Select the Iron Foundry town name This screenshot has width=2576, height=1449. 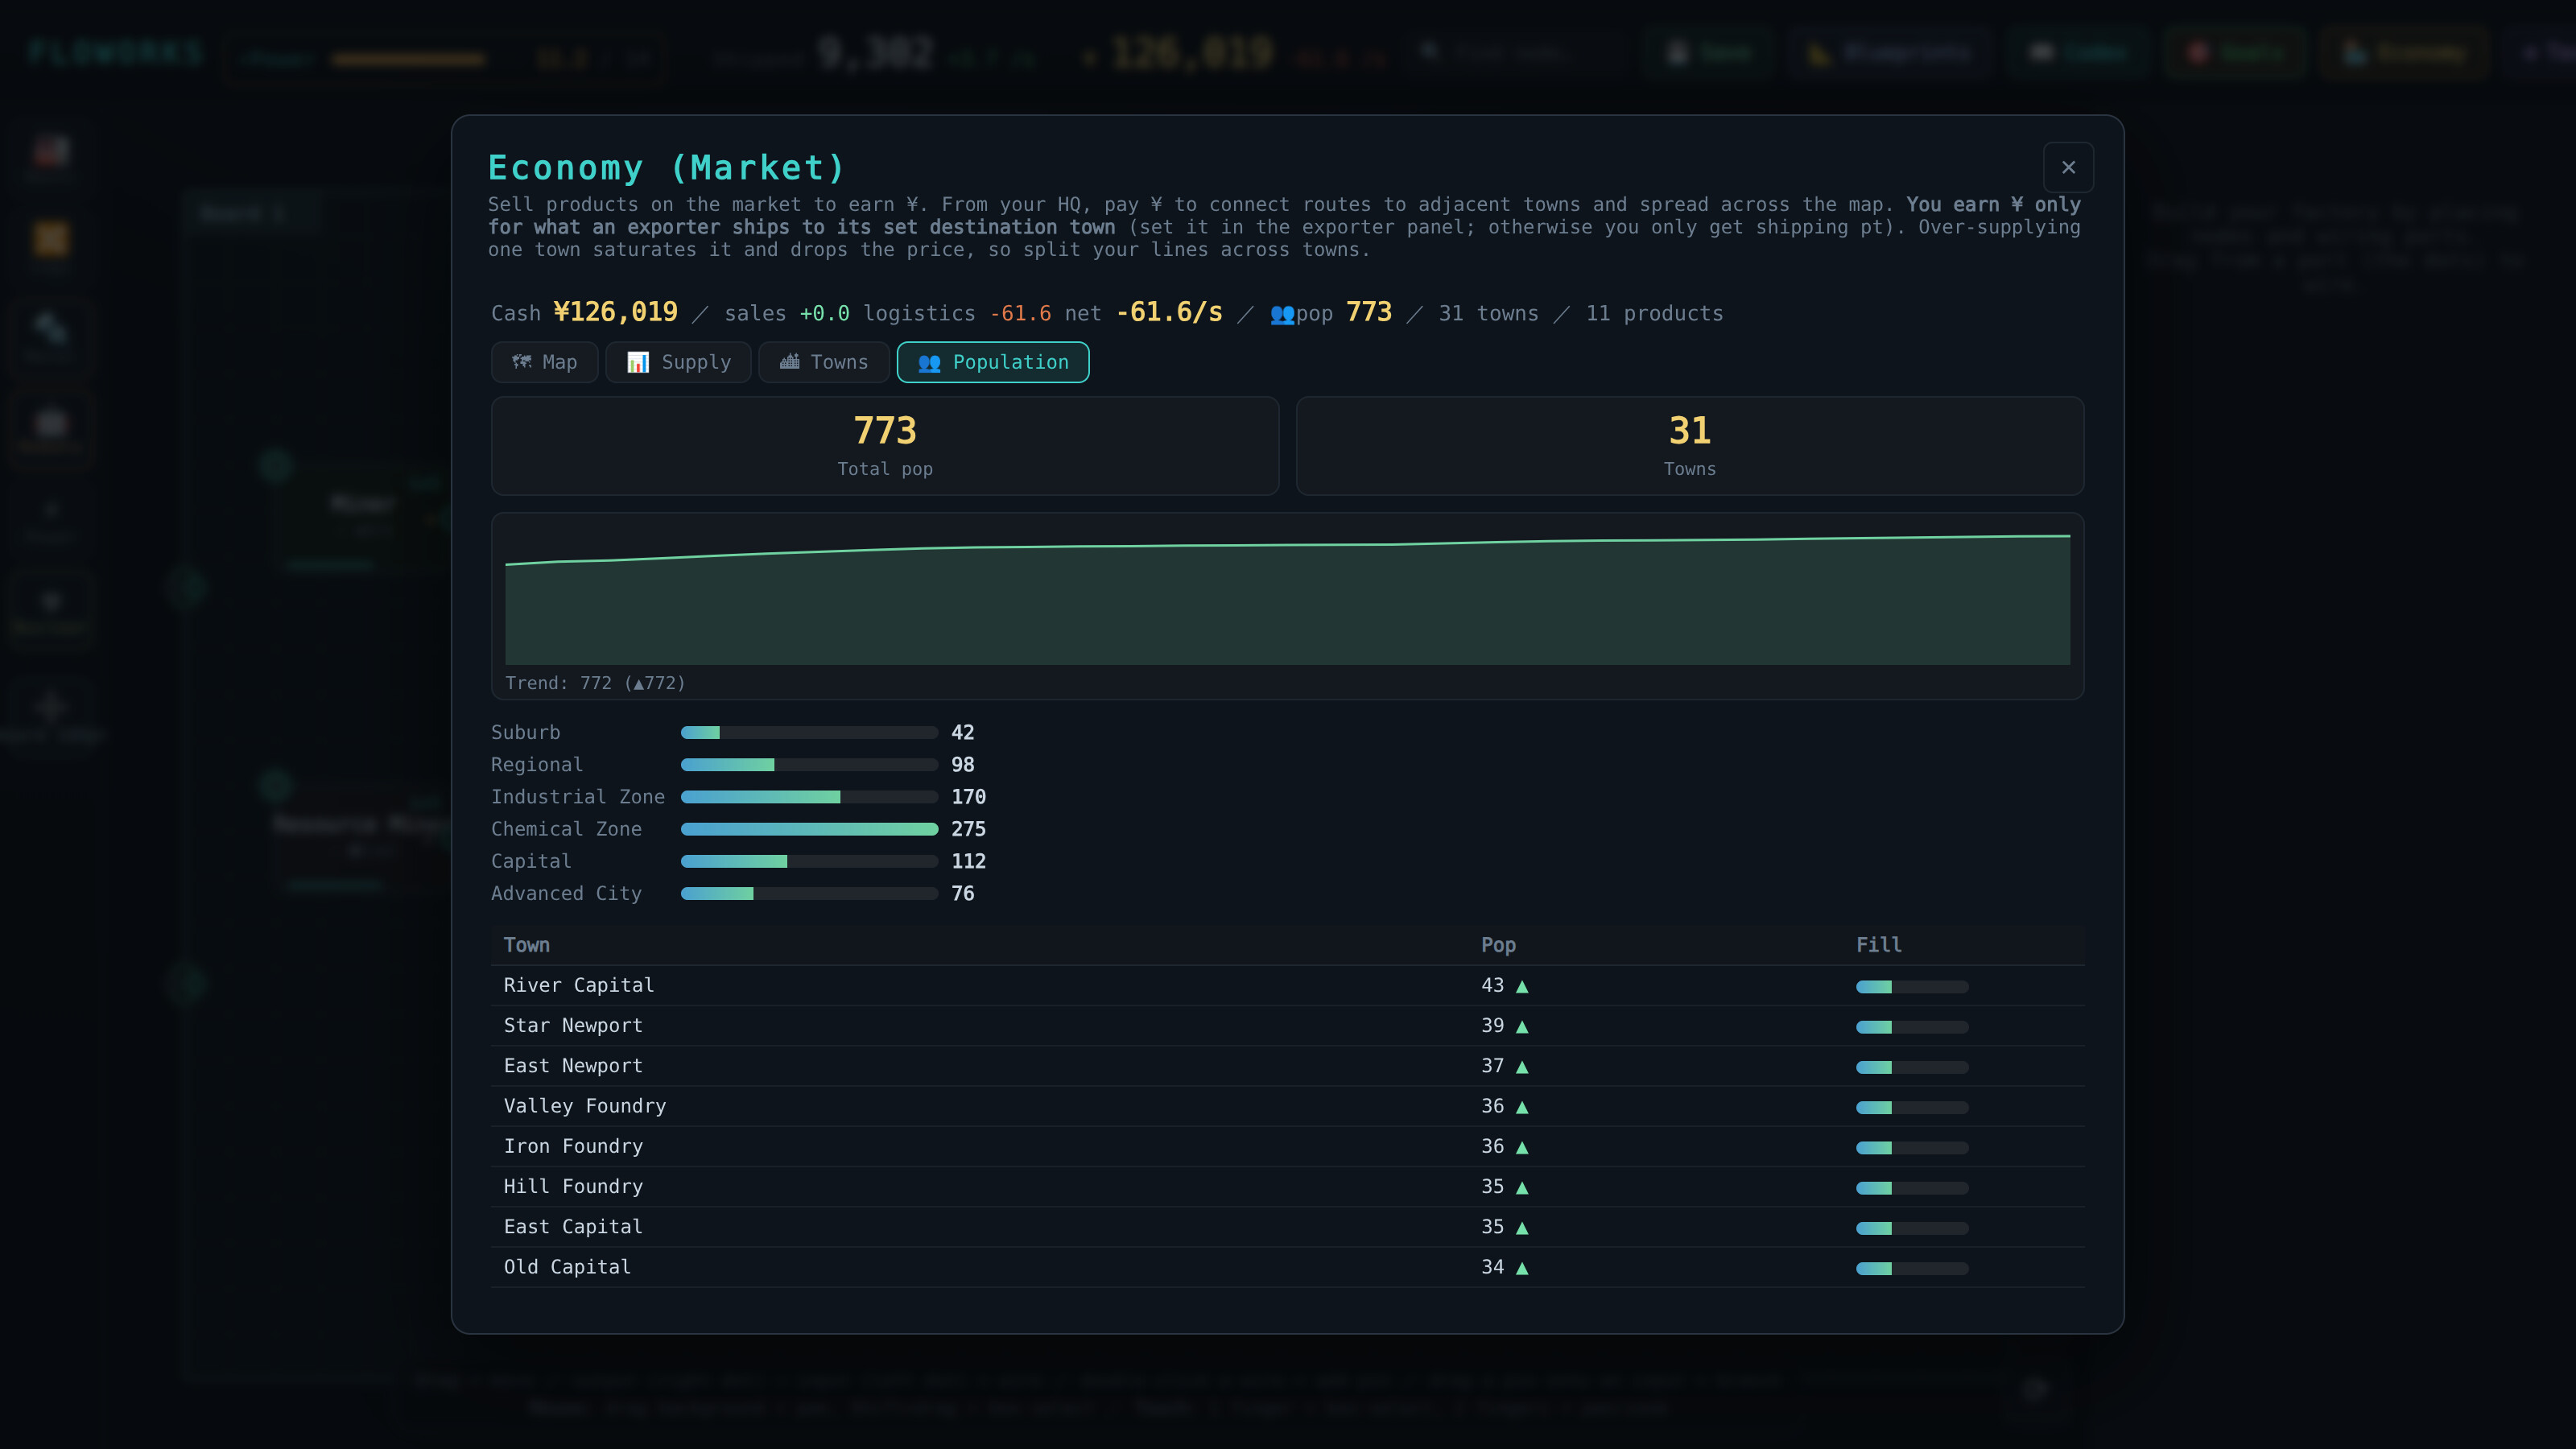pyautogui.click(x=573, y=1146)
